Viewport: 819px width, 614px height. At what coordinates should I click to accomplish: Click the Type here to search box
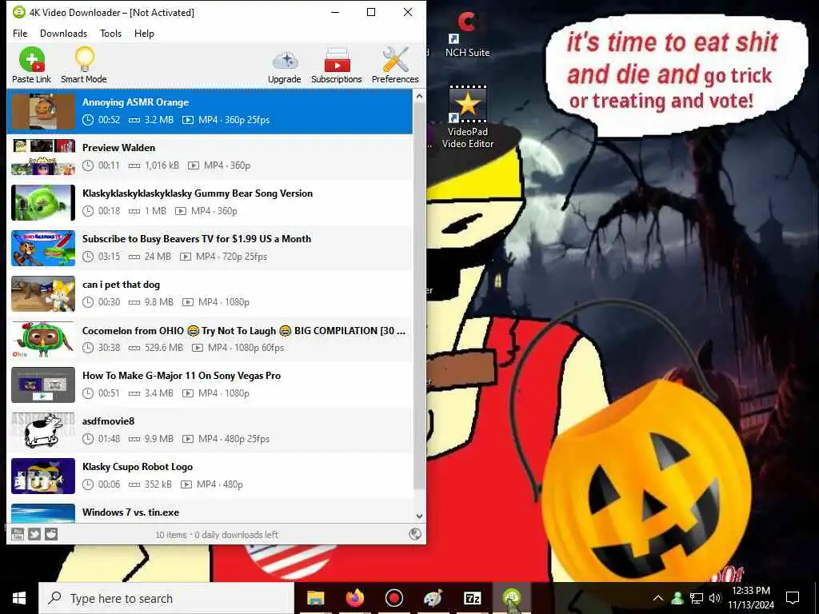[x=166, y=598]
